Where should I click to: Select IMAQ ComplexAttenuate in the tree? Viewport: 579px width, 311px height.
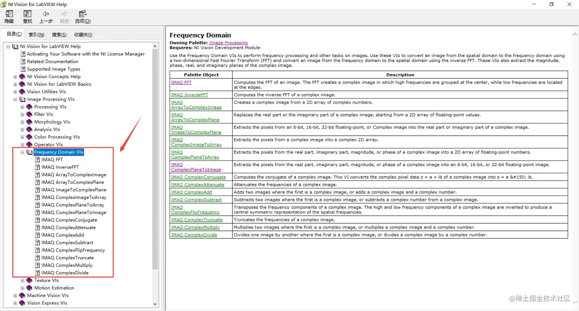69,228
